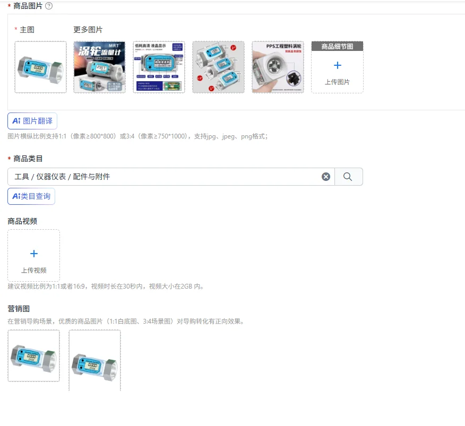Viewport: 465px width, 426px height.
Task: Click the 商品视频 section heading
Action: 22,221
